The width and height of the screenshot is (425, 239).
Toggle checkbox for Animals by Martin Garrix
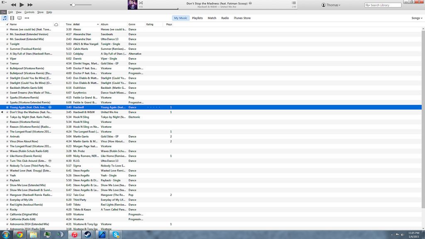[7, 137]
